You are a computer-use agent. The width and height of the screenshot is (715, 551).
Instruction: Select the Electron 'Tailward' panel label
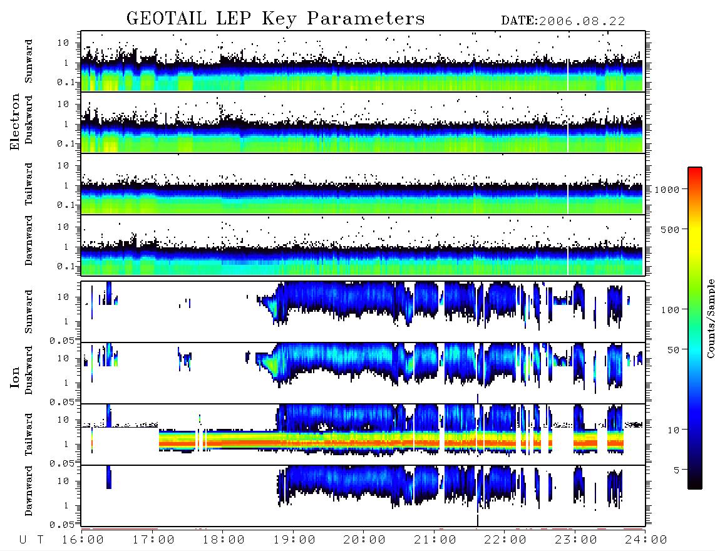pyautogui.click(x=29, y=184)
